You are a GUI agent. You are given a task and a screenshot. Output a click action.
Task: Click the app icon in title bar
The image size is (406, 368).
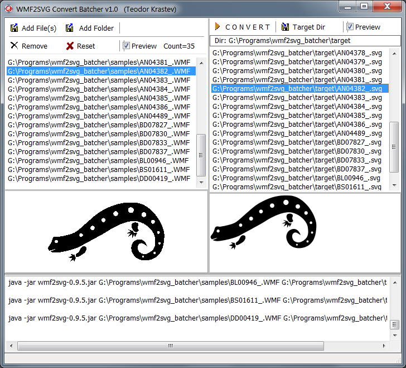8,6
